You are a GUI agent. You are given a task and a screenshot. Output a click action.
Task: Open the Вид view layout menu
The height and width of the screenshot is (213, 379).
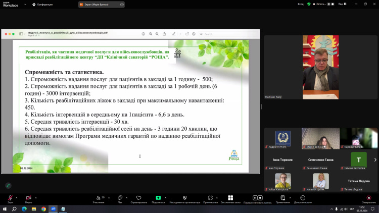(x=342, y=4)
